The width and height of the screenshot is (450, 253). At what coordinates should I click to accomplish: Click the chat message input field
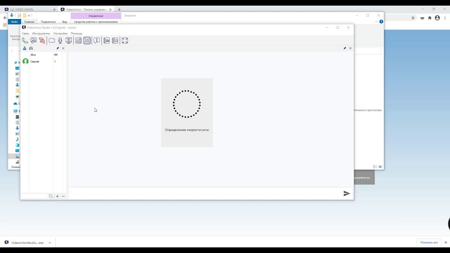(x=204, y=193)
